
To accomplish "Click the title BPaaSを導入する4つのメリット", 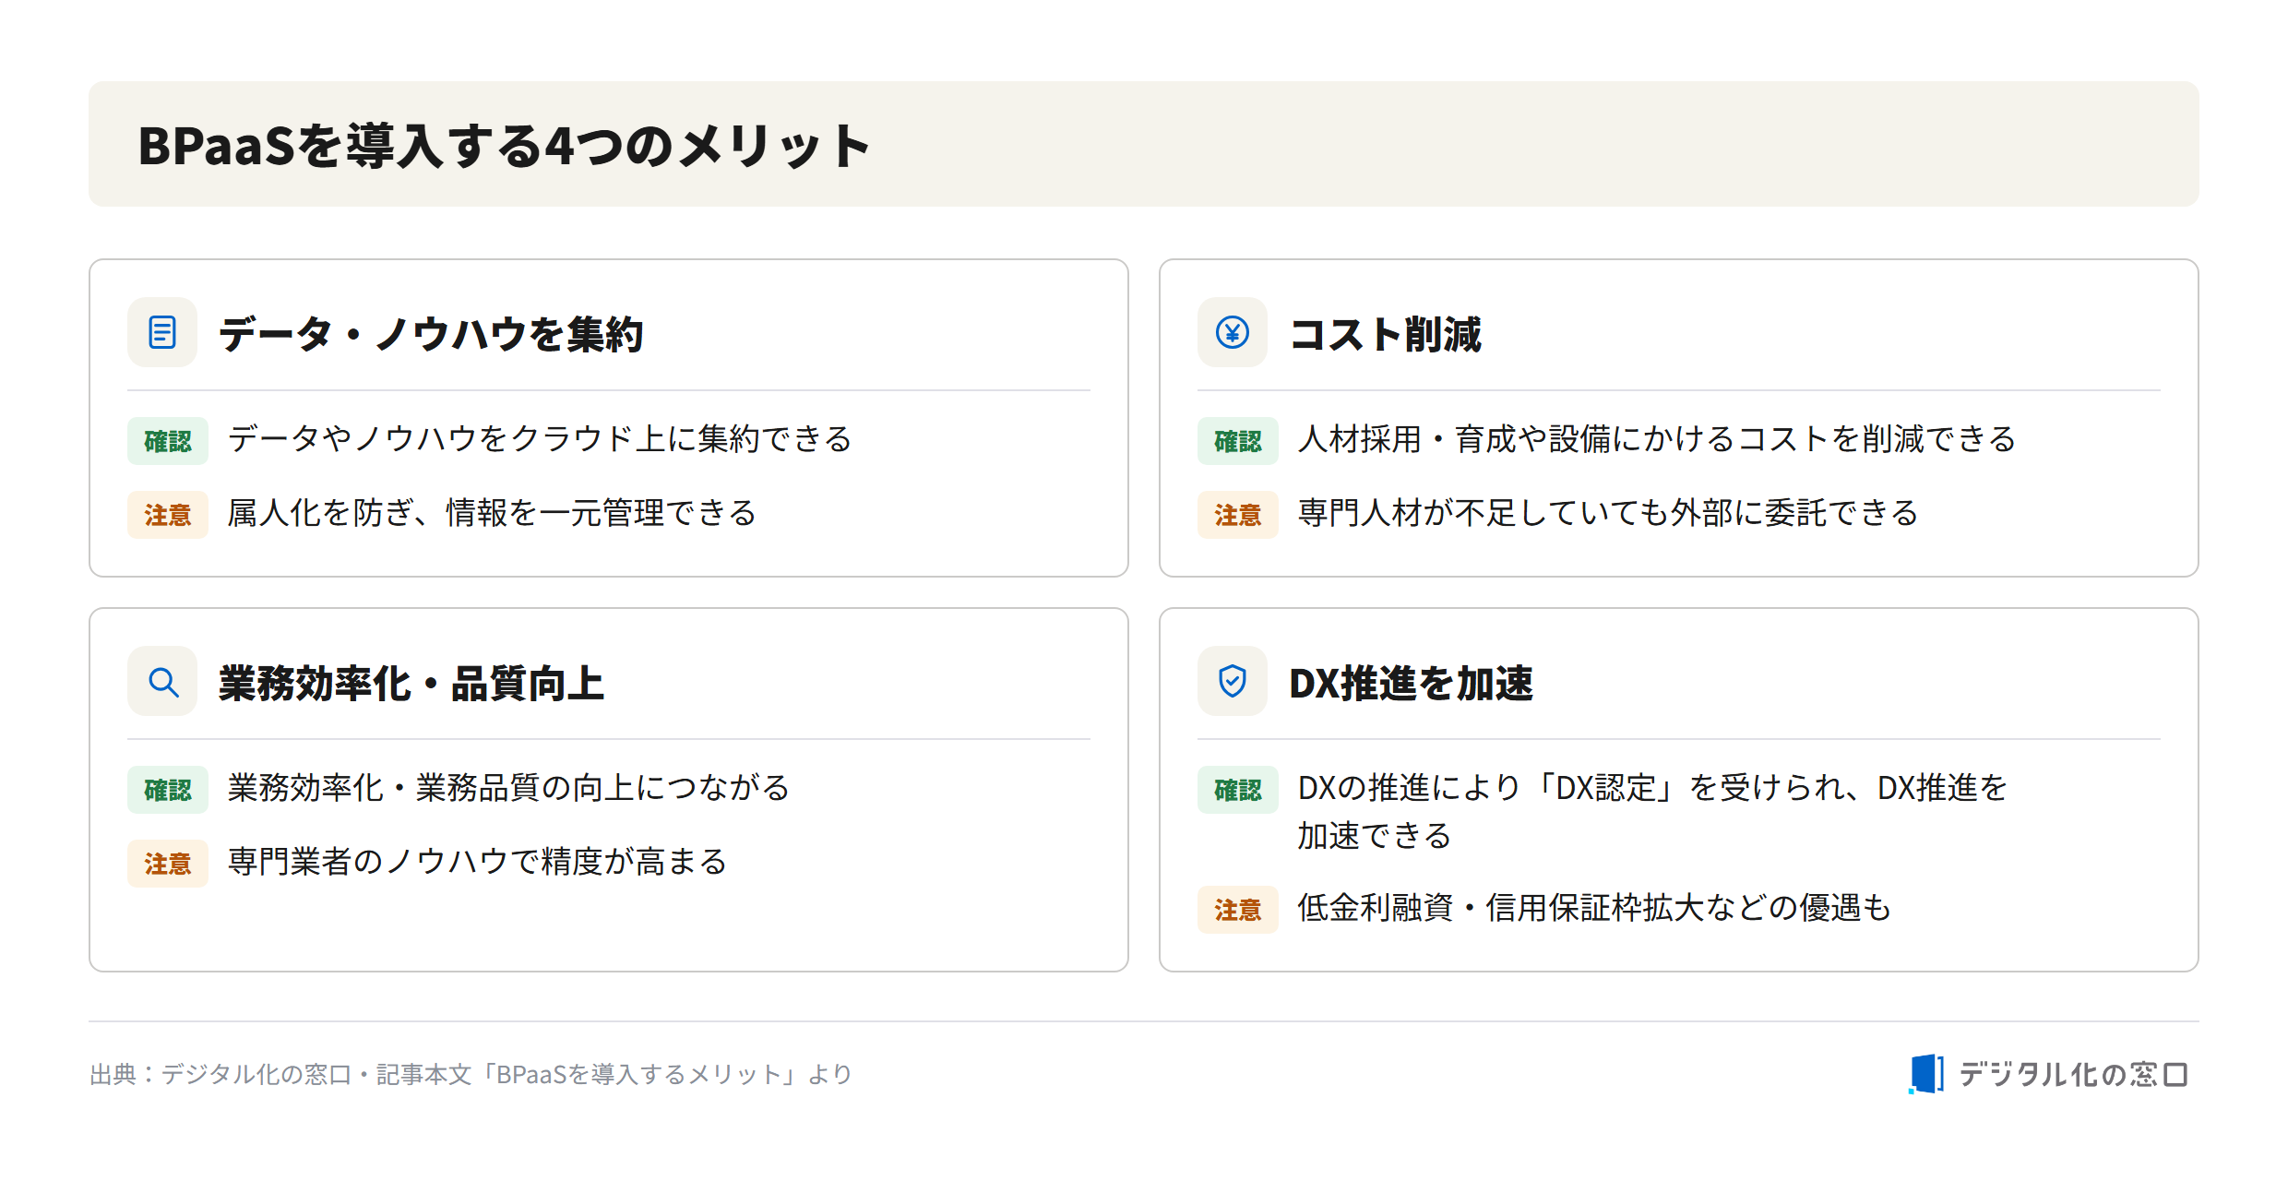I will (504, 146).
